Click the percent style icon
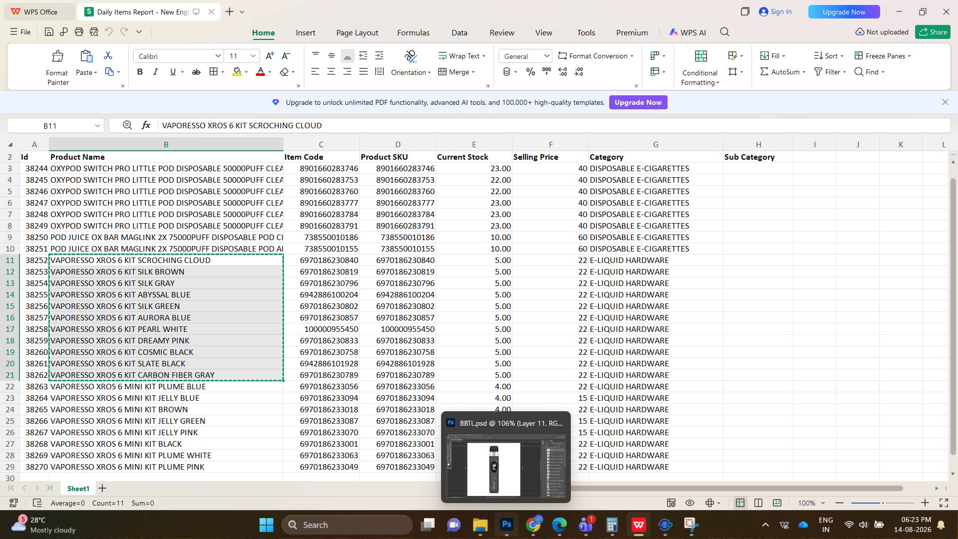This screenshot has height=539, width=958. pyautogui.click(x=530, y=72)
